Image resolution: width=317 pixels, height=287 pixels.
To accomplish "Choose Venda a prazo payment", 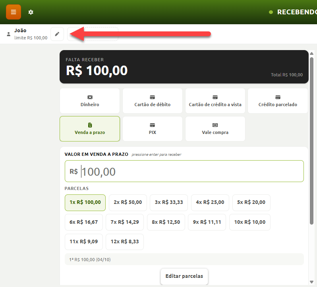I will [x=90, y=129].
